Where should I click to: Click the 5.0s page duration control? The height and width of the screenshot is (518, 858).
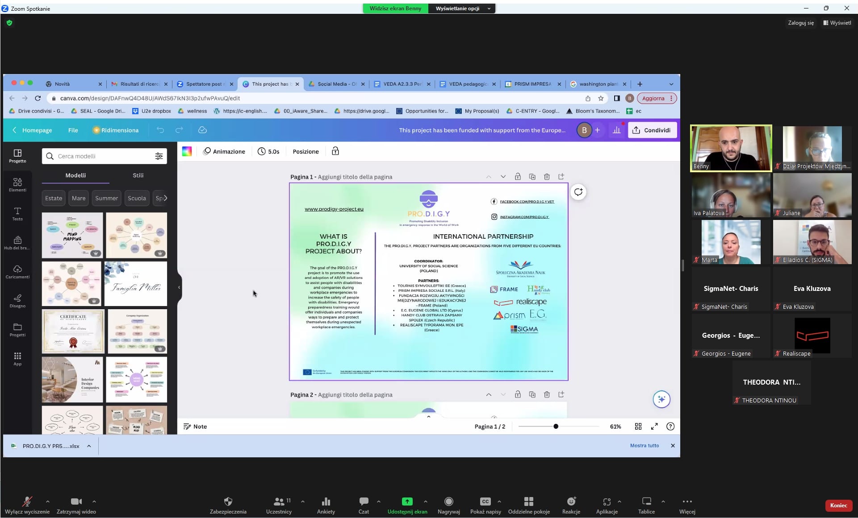tap(268, 152)
